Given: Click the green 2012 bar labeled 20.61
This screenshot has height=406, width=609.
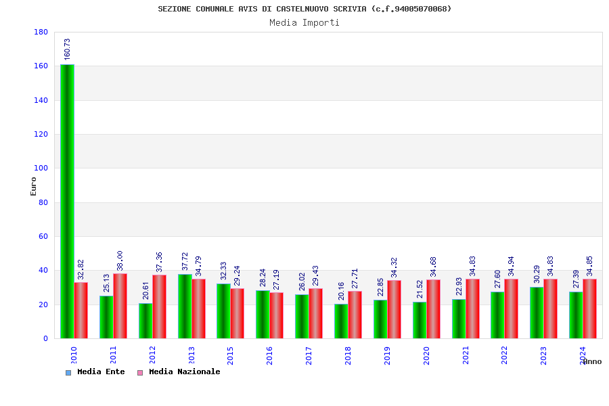Looking at the screenshot, I should (x=145, y=321).
